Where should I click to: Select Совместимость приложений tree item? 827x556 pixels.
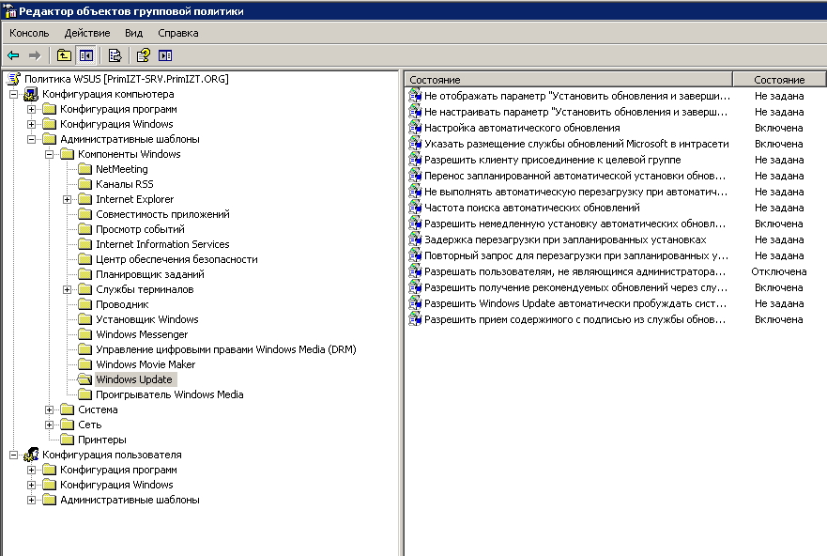tap(162, 214)
